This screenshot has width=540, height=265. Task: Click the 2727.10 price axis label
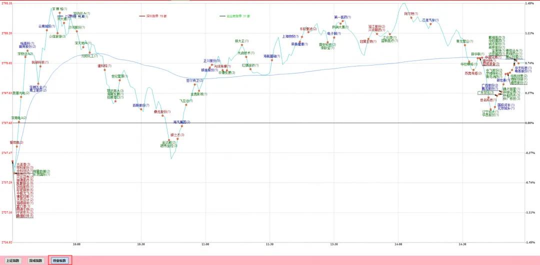[x=7, y=212]
